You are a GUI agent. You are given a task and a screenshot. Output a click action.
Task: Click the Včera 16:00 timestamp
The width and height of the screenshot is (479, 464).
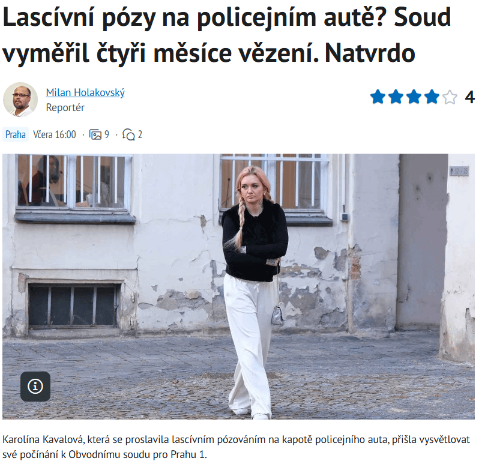tap(55, 134)
